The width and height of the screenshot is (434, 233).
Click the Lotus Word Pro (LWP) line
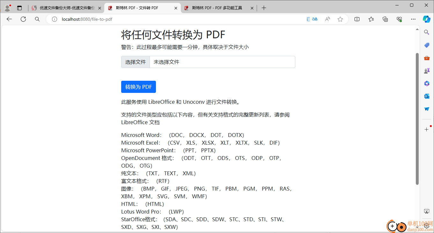[153, 212]
